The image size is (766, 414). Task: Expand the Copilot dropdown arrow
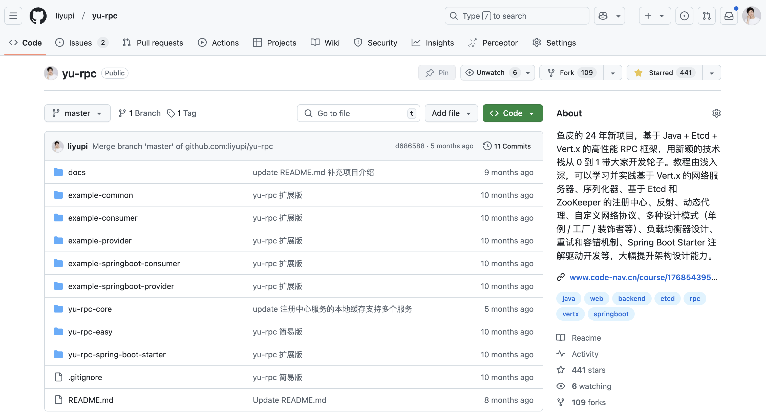[x=619, y=16]
